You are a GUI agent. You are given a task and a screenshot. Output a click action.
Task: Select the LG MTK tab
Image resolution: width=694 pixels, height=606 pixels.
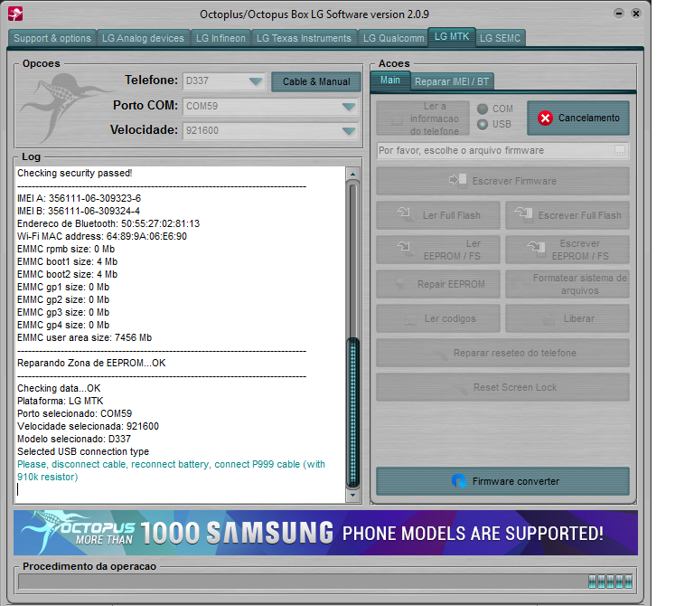[x=452, y=36]
